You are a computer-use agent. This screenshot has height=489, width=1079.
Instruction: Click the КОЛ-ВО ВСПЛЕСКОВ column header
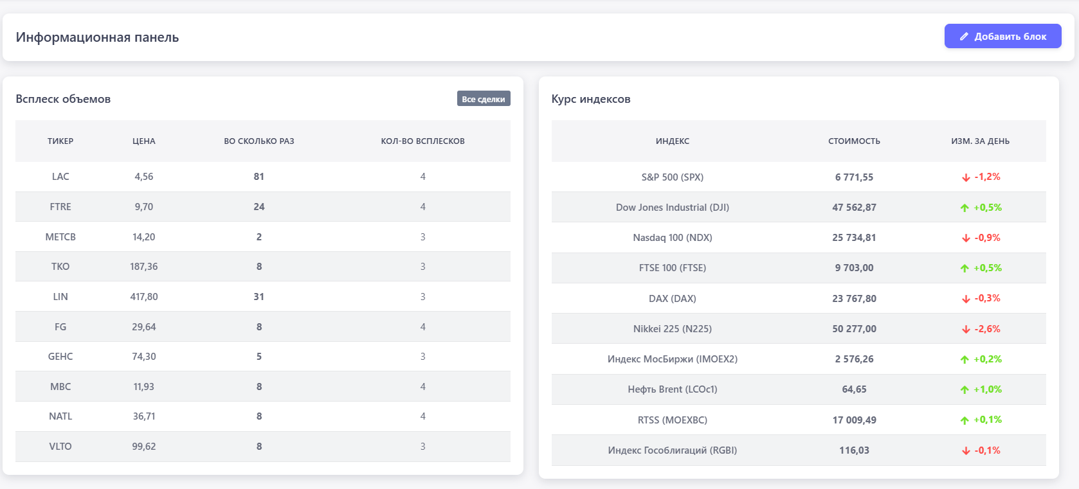422,141
